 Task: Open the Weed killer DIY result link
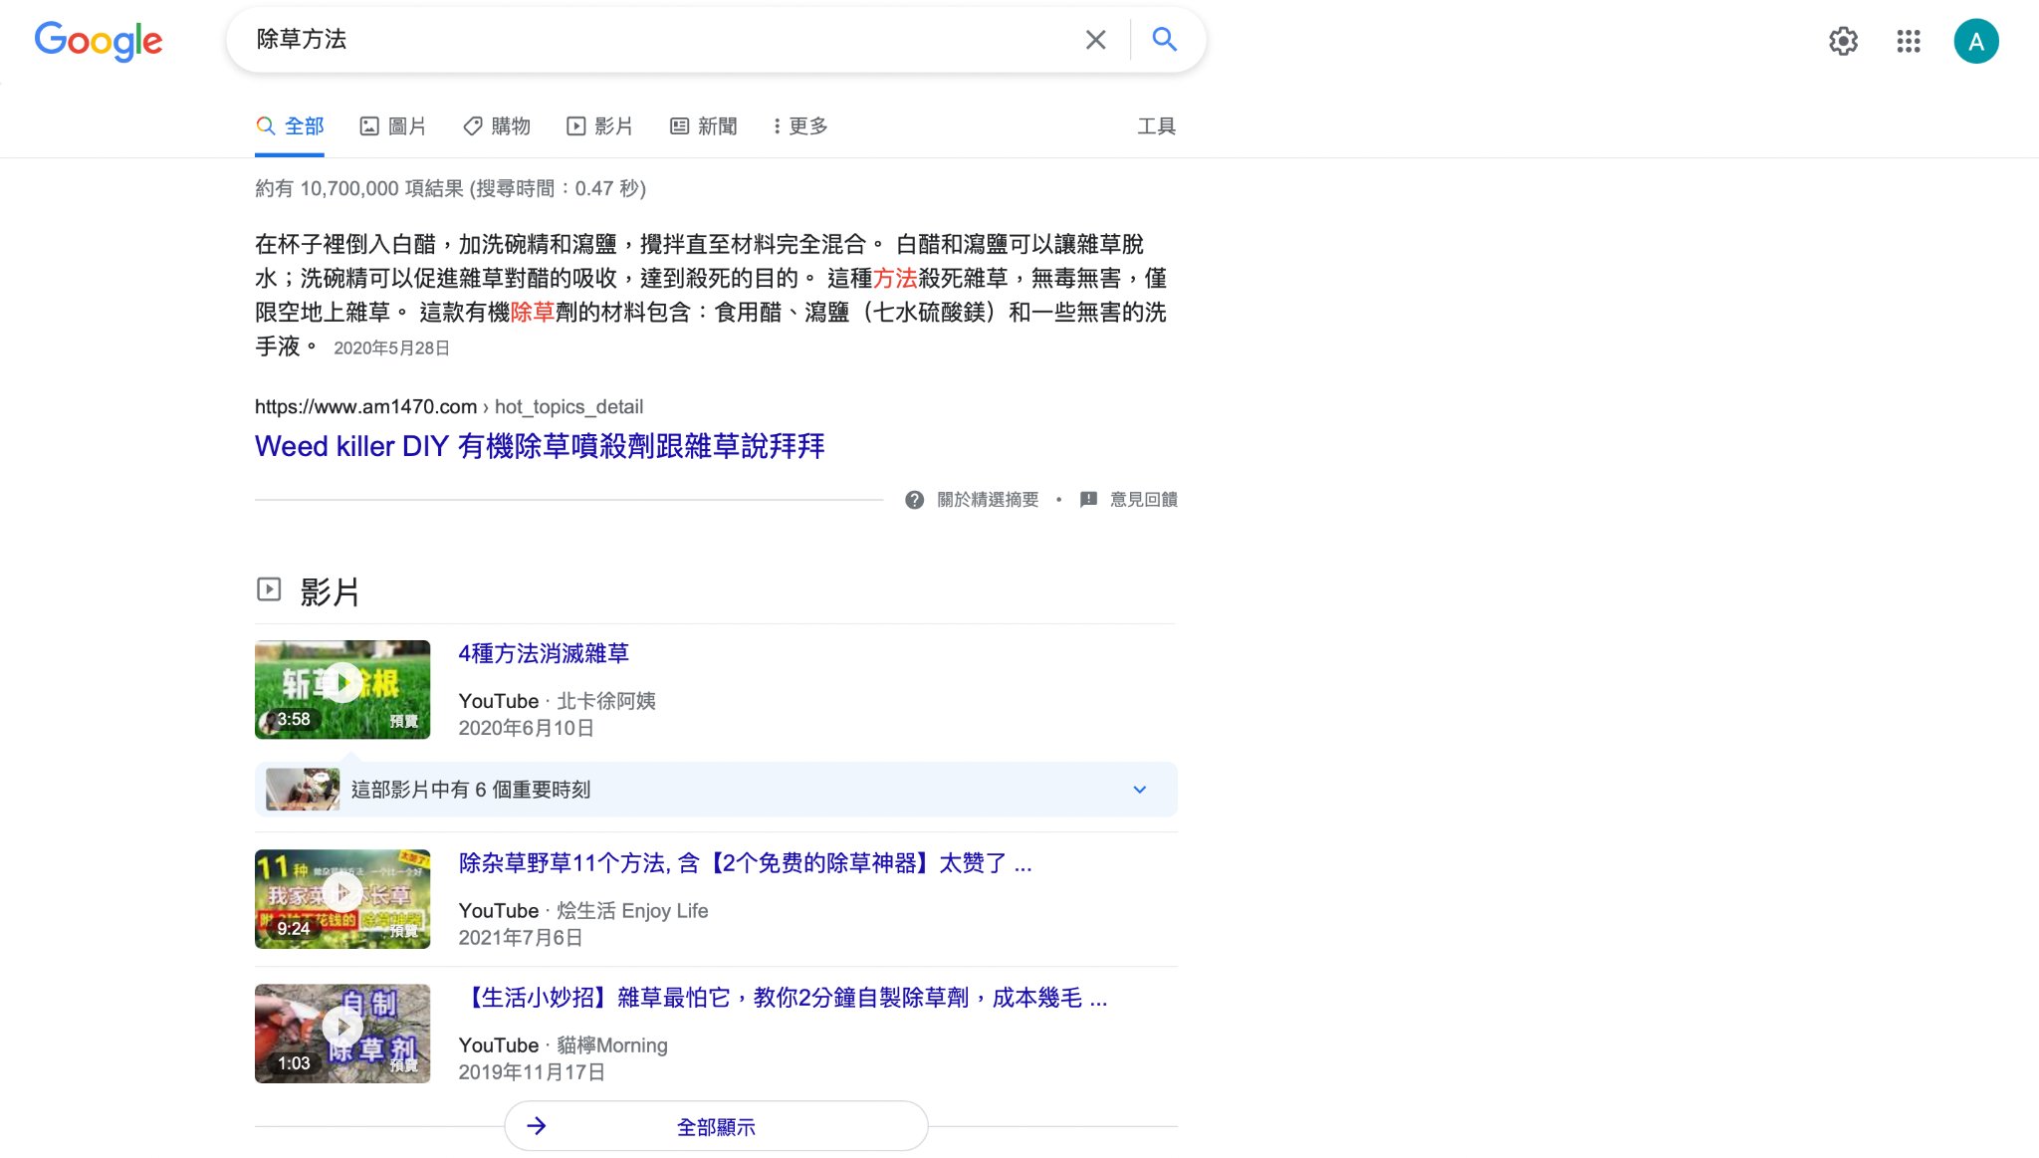(540, 446)
